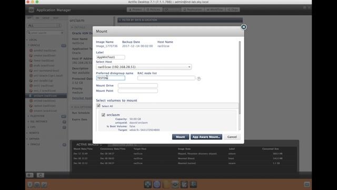Expand the ORPHAN tree section
The image size is (337, 190).
(27, 139)
